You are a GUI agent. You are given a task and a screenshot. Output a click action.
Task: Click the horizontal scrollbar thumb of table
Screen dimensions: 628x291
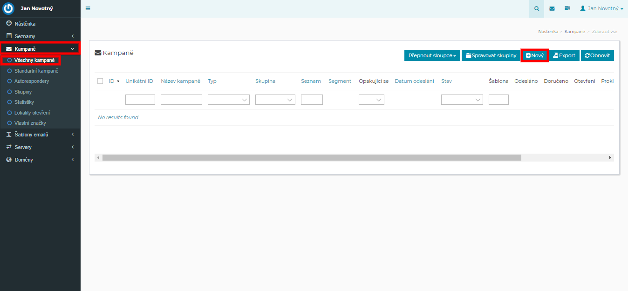click(312, 158)
